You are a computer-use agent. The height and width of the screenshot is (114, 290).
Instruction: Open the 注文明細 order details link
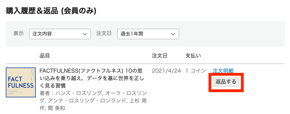tap(223, 71)
